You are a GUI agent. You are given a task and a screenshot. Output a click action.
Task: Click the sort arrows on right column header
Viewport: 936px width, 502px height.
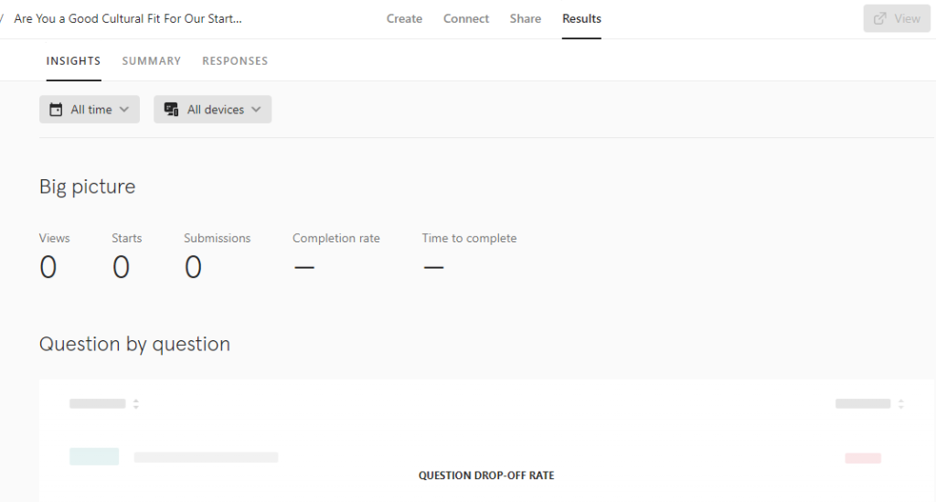901,404
